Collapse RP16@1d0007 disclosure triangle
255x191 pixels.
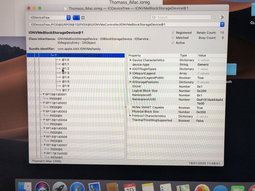(x=44, y=145)
